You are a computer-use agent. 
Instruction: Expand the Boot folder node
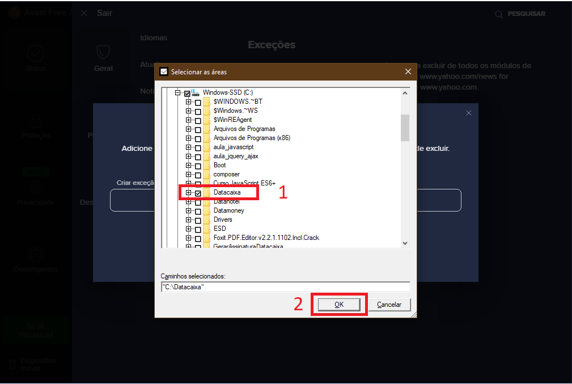(188, 166)
